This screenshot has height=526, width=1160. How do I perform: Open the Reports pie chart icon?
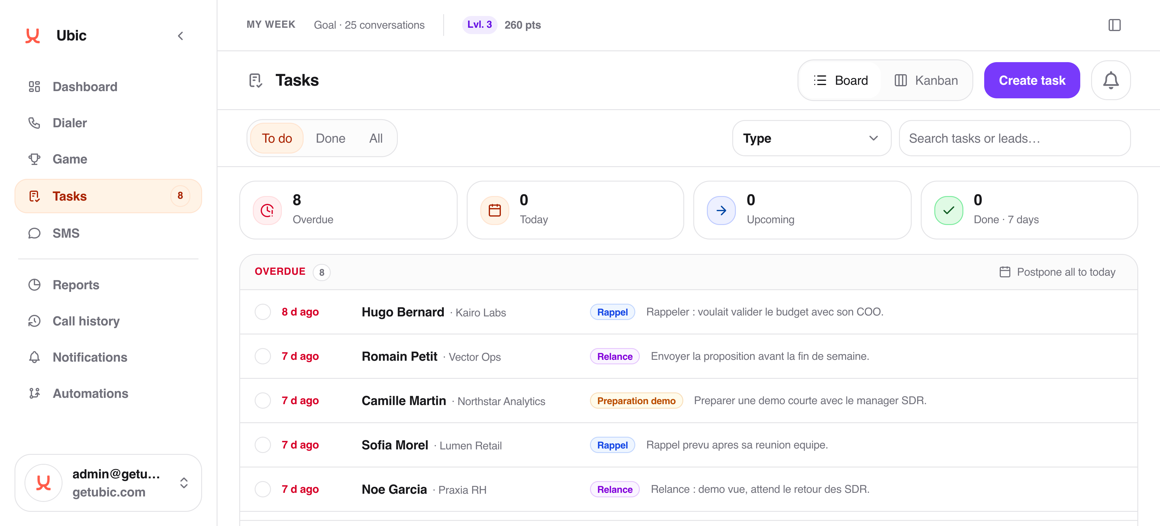[x=34, y=285]
